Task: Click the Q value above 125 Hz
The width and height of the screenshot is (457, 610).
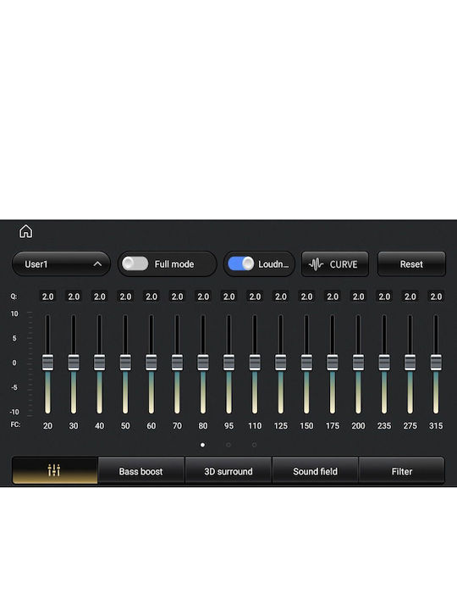Action: [x=281, y=297]
